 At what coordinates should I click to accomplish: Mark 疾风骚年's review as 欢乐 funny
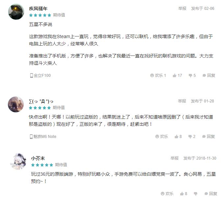tap(158, 76)
